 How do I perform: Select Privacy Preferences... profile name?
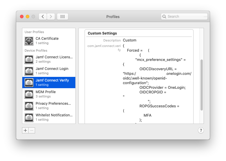click(53, 104)
